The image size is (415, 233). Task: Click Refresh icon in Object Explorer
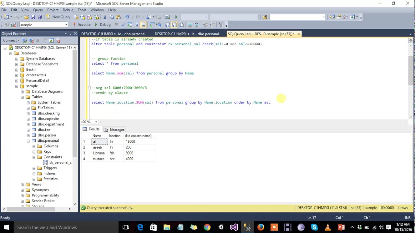(x=51, y=40)
